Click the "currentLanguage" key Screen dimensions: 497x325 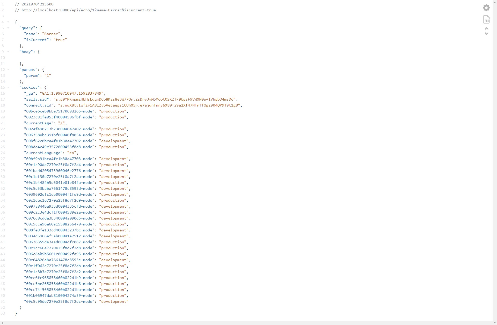coord(43,153)
